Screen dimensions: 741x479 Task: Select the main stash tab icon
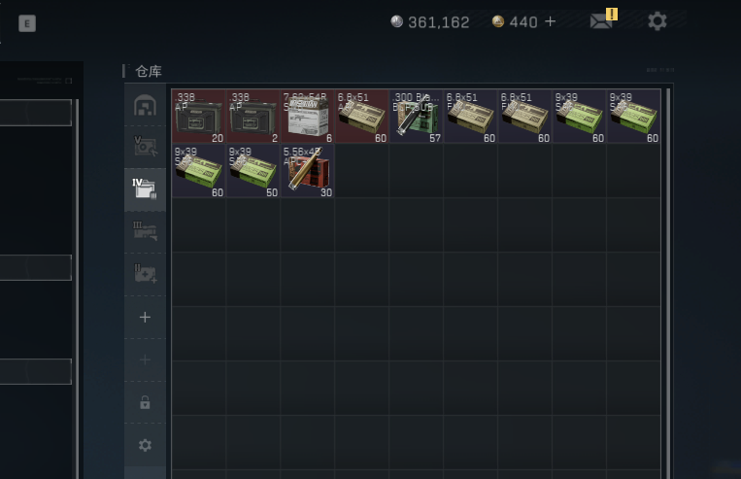(145, 105)
